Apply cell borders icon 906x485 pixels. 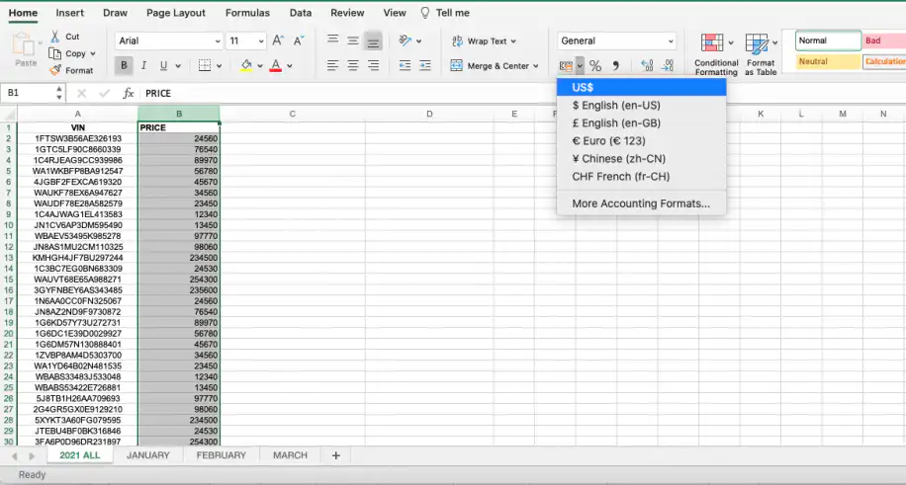click(x=205, y=66)
